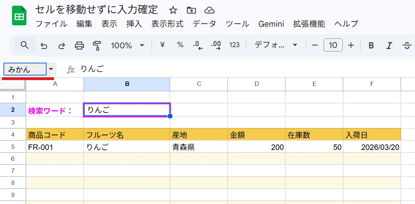Star the document title
This screenshot has width=415, height=204.
(x=173, y=10)
